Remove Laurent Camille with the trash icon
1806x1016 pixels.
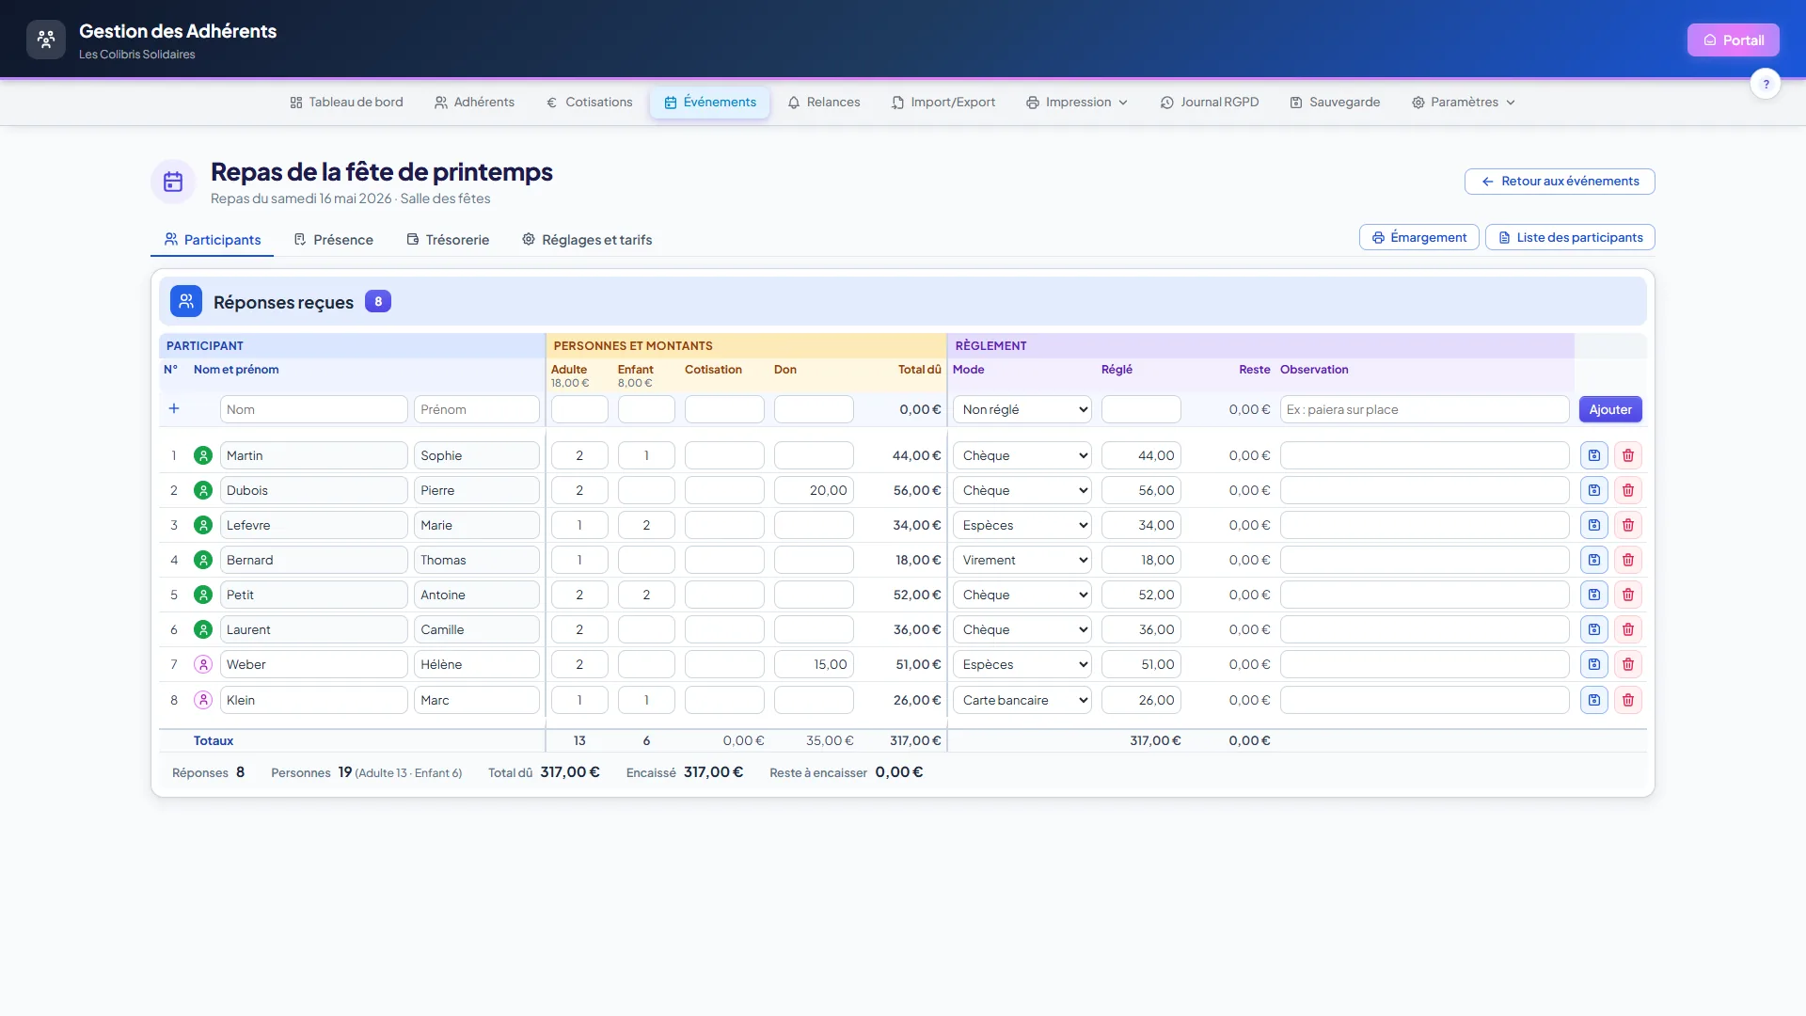coord(1628,629)
